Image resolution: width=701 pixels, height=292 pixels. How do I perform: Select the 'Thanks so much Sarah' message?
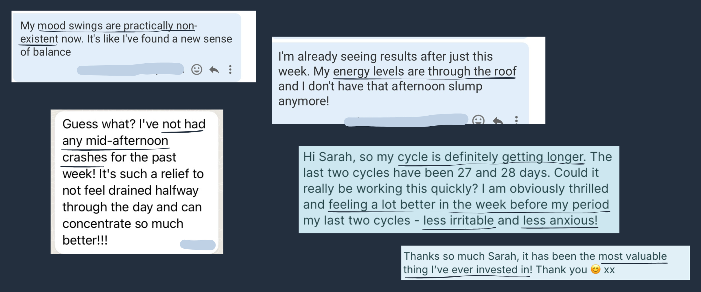545,262
